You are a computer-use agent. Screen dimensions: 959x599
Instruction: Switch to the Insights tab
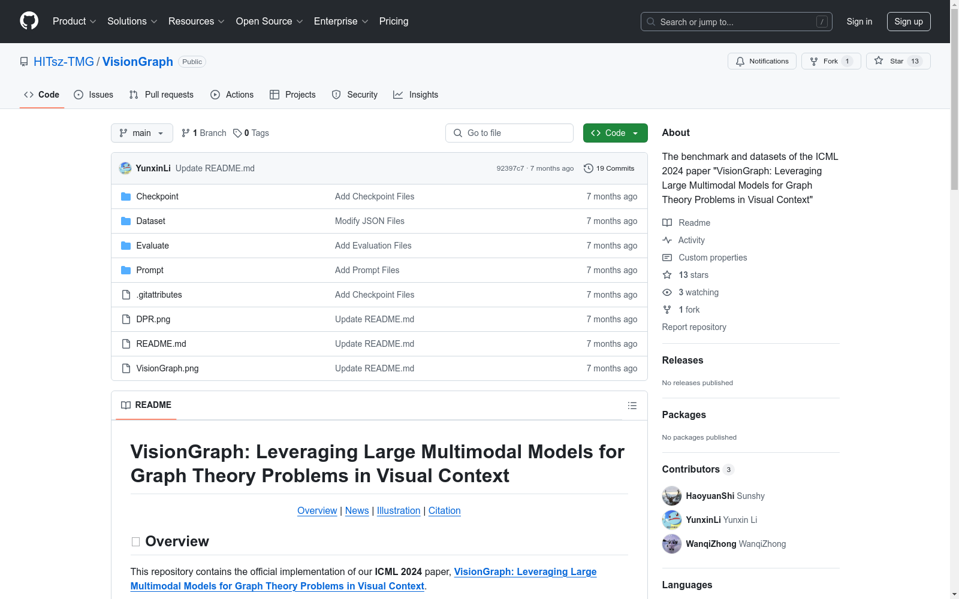(x=415, y=95)
